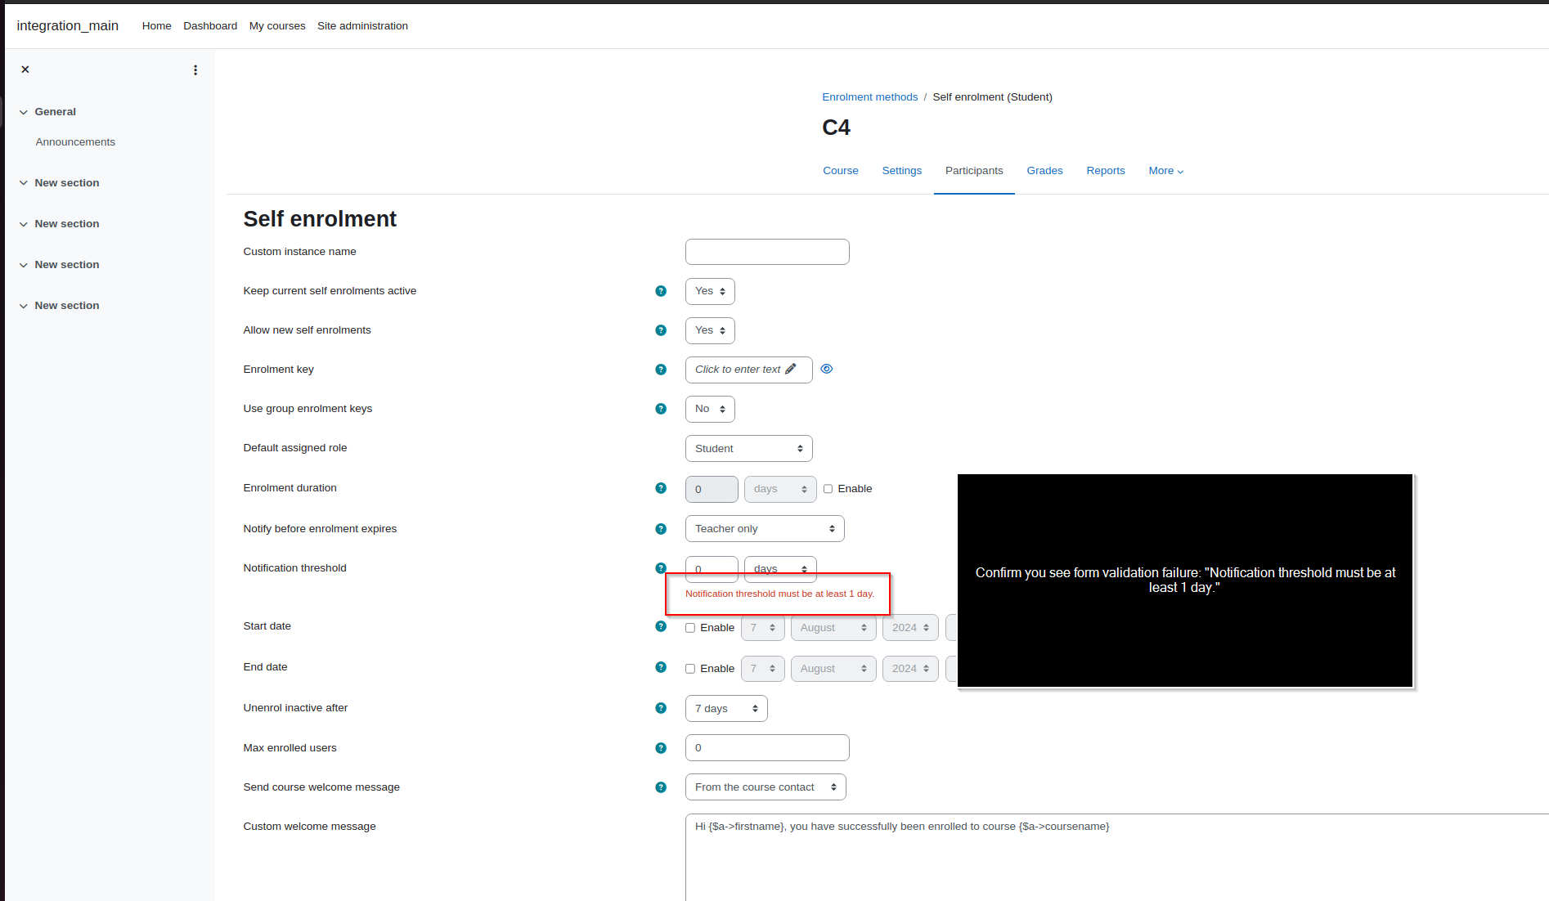Open the third New section in index

(67, 265)
